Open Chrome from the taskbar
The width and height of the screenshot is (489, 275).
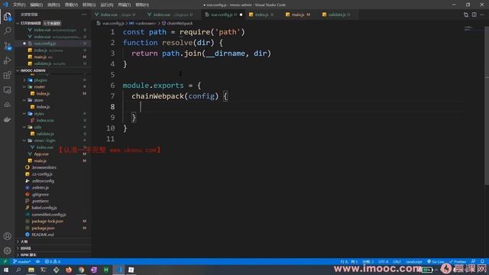[x=82, y=270]
